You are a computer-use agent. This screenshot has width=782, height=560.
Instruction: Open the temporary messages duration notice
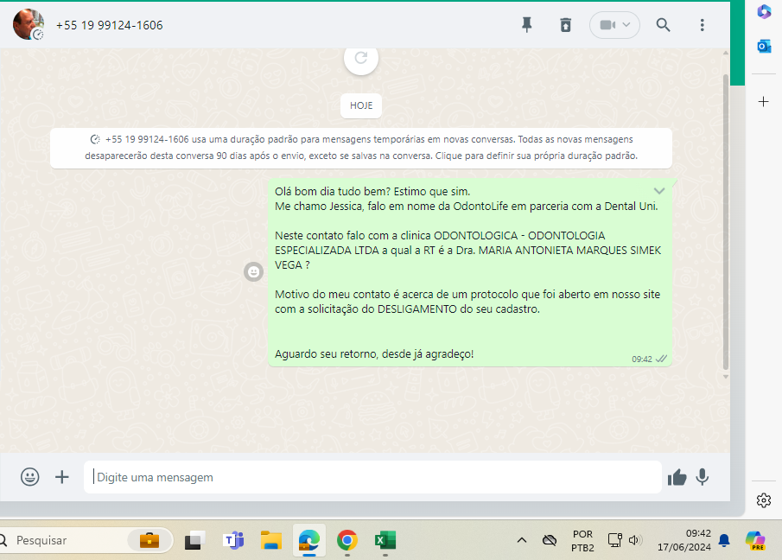pos(361,148)
